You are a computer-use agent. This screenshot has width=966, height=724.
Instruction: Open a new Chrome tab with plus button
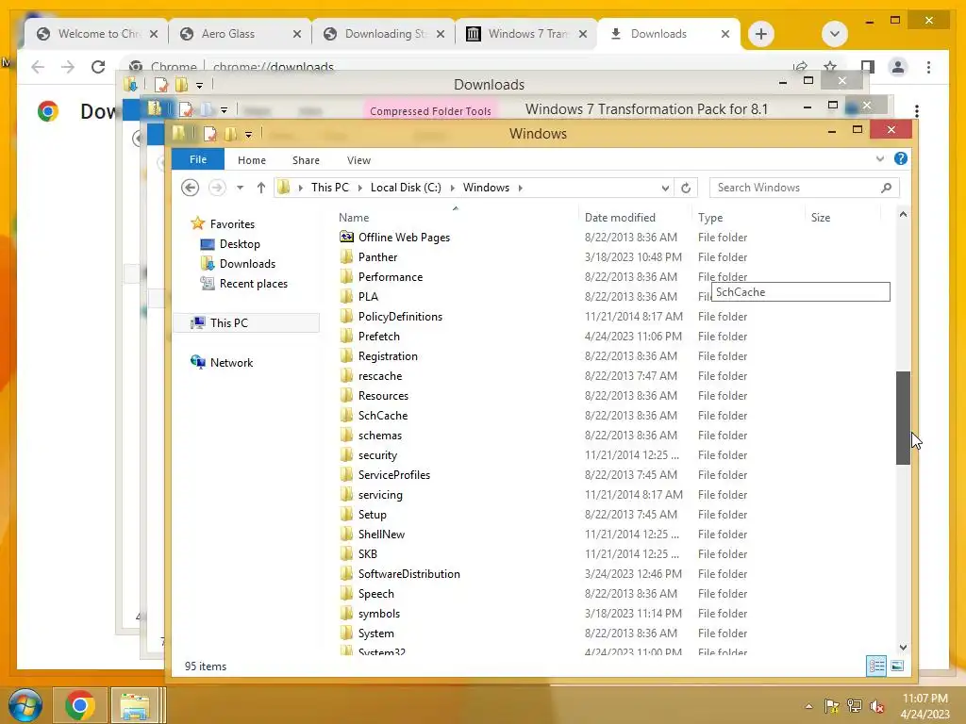761,34
